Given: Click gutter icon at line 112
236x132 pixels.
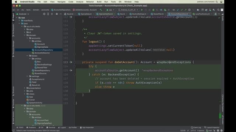Looking at the screenshot, I should (71, 17).
